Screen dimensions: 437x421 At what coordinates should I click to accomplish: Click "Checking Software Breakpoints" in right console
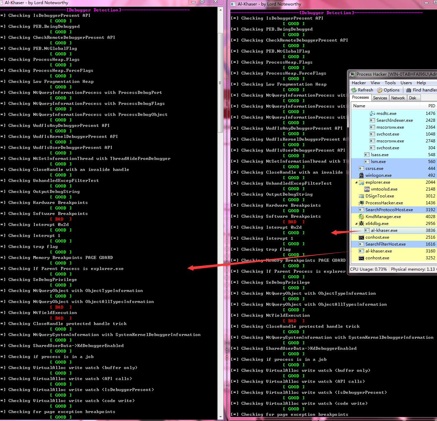tap(281, 216)
